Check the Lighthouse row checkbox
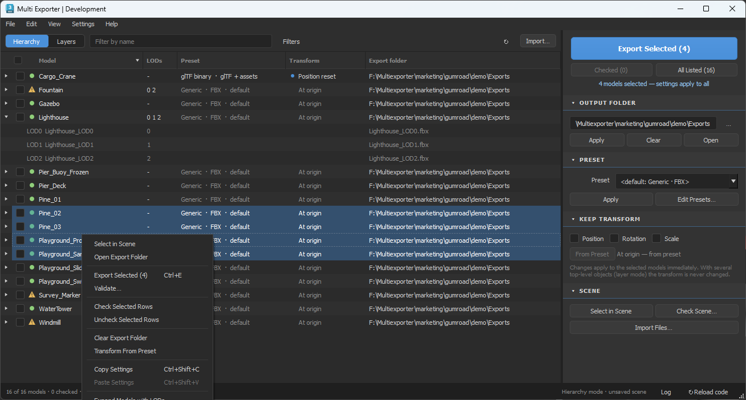 pos(20,117)
